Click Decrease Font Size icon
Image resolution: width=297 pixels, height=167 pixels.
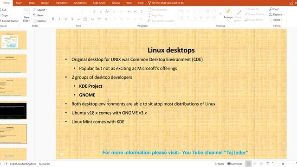click(x=101, y=11)
